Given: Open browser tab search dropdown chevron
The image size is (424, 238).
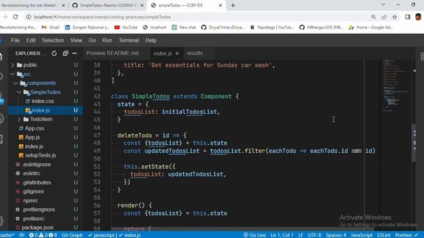Looking at the screenshot, I should point(383,5).
